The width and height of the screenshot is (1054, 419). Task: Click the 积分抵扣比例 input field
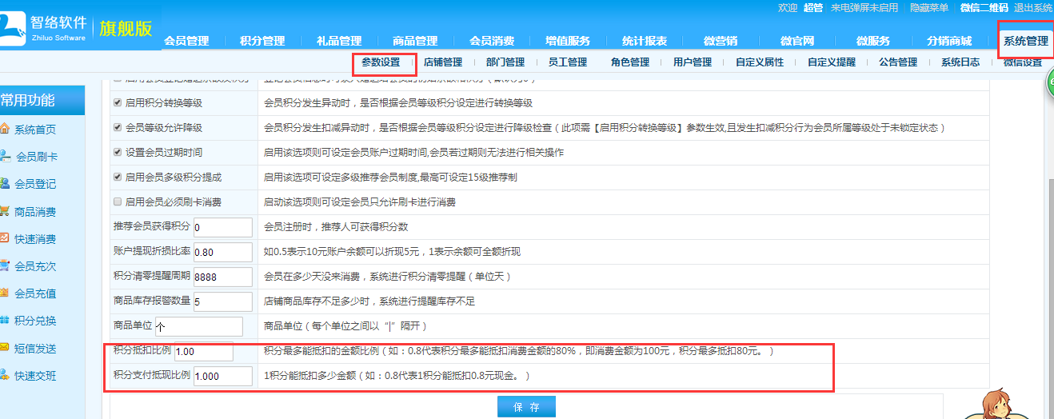(203, 352)
